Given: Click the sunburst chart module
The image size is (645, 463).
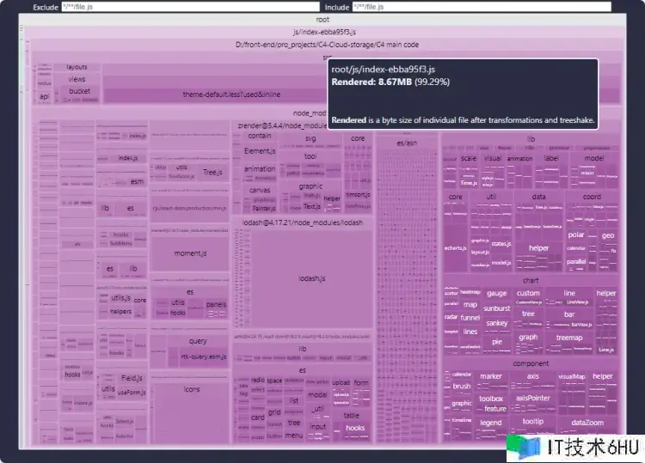Looking at the screenshot, I should [497, 308].
